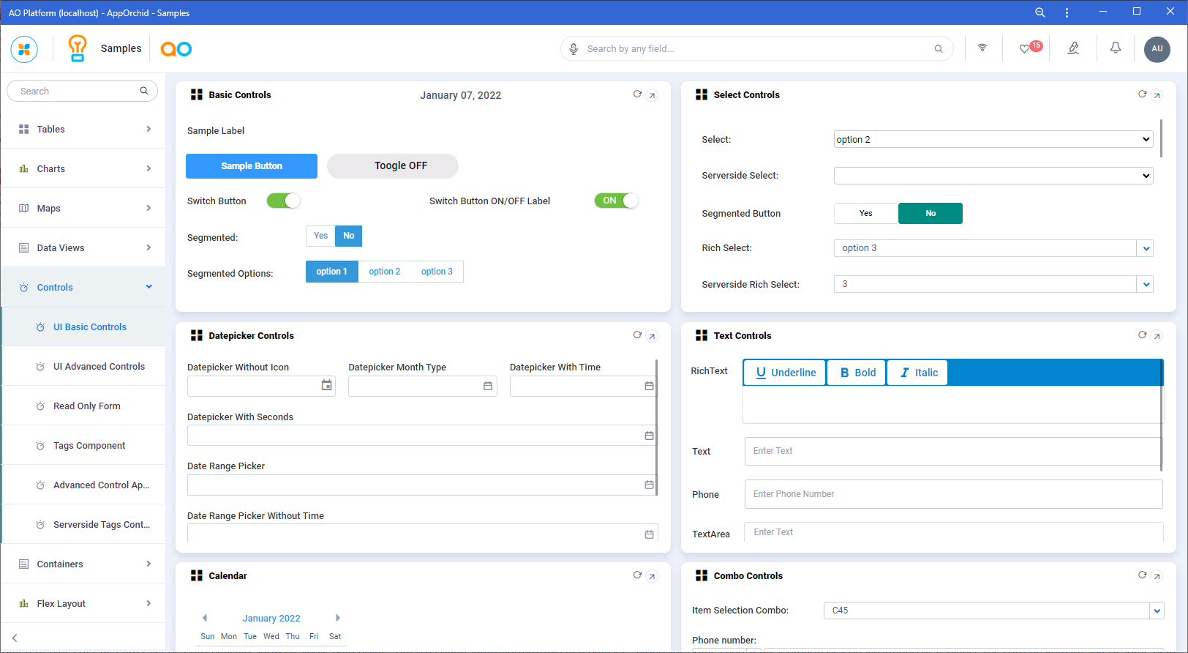Screen dimensions: 1188x653
Task: Open the notifications bell icon
Action: tap(1115, 48)
